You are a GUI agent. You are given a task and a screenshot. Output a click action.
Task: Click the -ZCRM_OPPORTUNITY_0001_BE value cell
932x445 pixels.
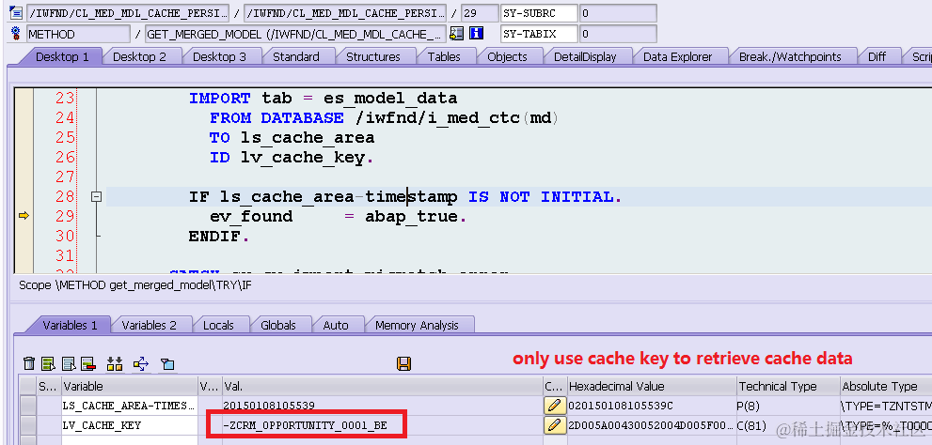point(382,425)
